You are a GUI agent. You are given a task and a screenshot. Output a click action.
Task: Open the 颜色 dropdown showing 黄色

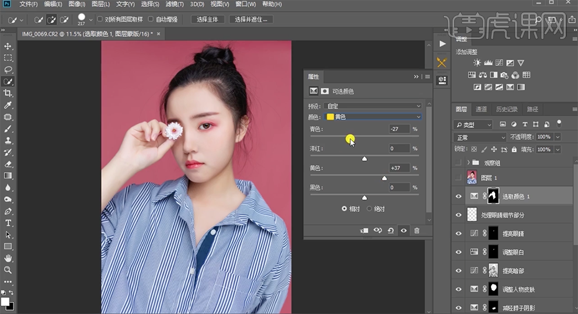(x=372, y=117)
